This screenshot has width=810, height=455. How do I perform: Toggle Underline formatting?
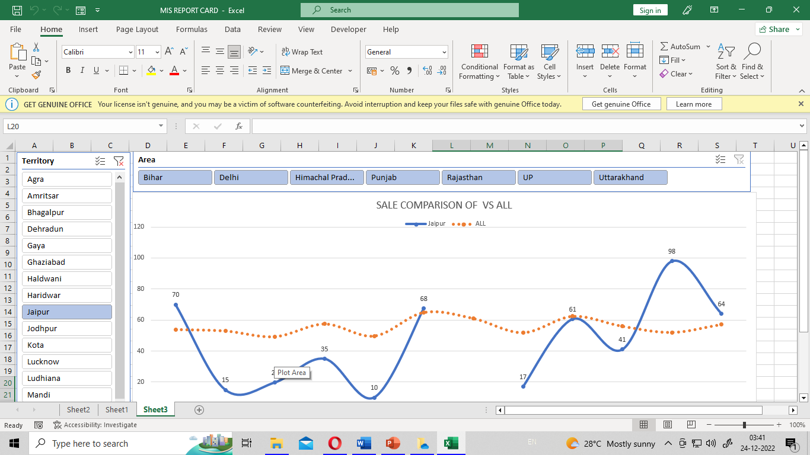click(97, 71)
